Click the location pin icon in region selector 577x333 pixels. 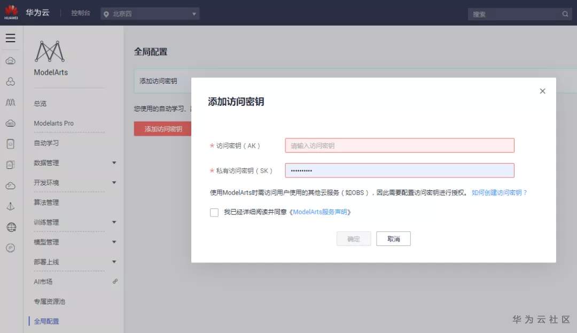pos(106,14)
